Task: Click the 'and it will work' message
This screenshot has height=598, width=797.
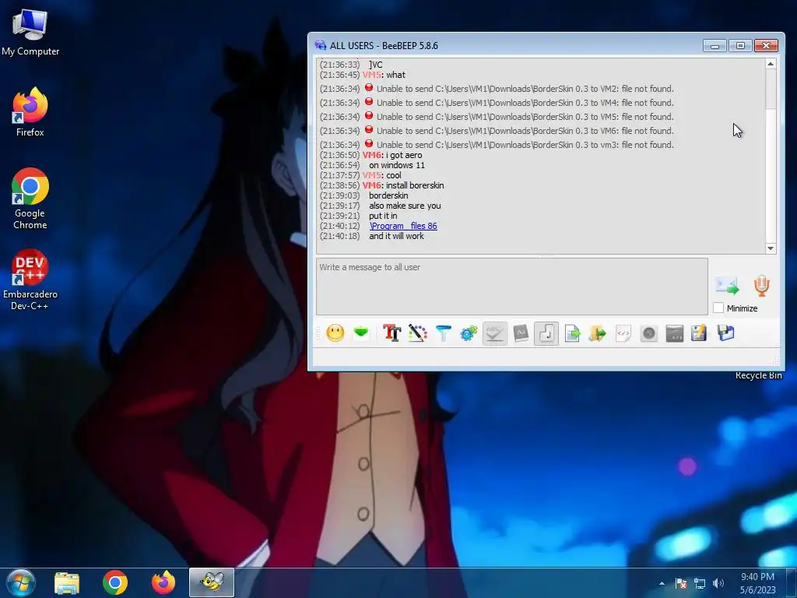Action: click(x=396, y=236)
